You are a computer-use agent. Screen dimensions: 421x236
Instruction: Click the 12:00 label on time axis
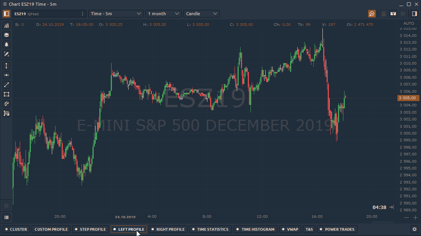tap(262, 216)
